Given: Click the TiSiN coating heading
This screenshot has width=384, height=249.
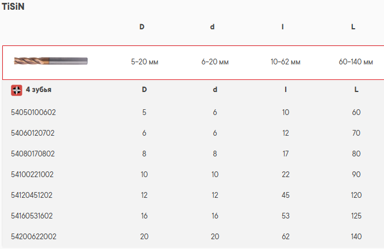Looking at the screenshot, I should tap(13, 7).
